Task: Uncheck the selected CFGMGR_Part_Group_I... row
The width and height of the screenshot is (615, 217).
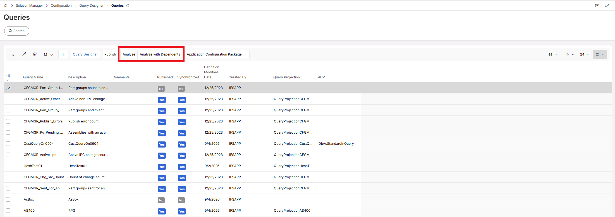Action: pos(8,88)
